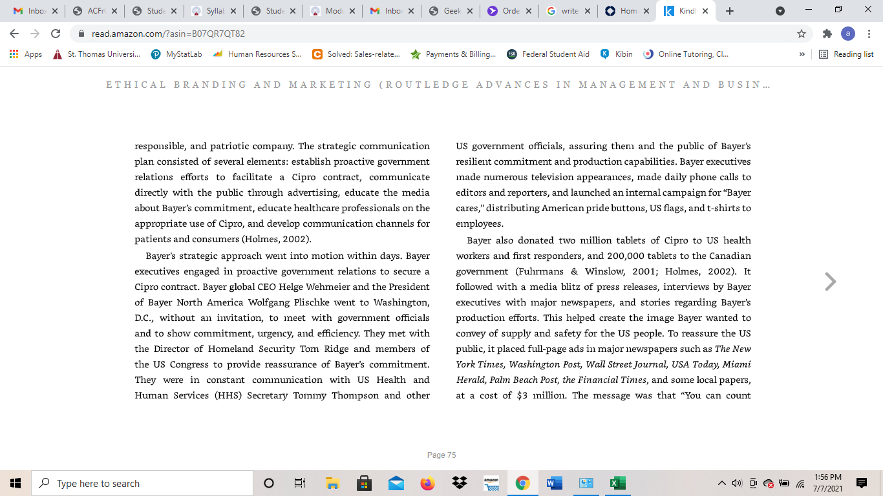Bookmark this page with the star icon
883x496 pixels.
point(802,34)
